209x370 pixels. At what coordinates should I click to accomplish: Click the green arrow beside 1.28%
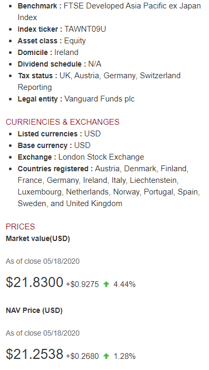click(x=106, y=356)
